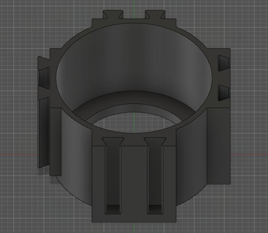This screenshot has width=268, height=233.
Task: Click the long dovetail rail on the left side
Action: point(44,133)
